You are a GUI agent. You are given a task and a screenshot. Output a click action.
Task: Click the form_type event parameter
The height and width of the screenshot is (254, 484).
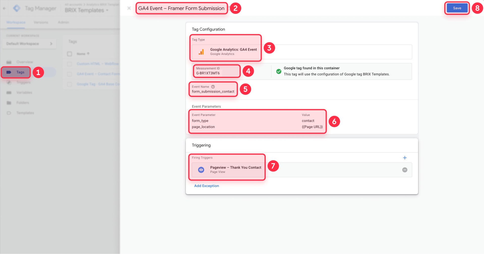pyautogui.click(x=200, y=121)
